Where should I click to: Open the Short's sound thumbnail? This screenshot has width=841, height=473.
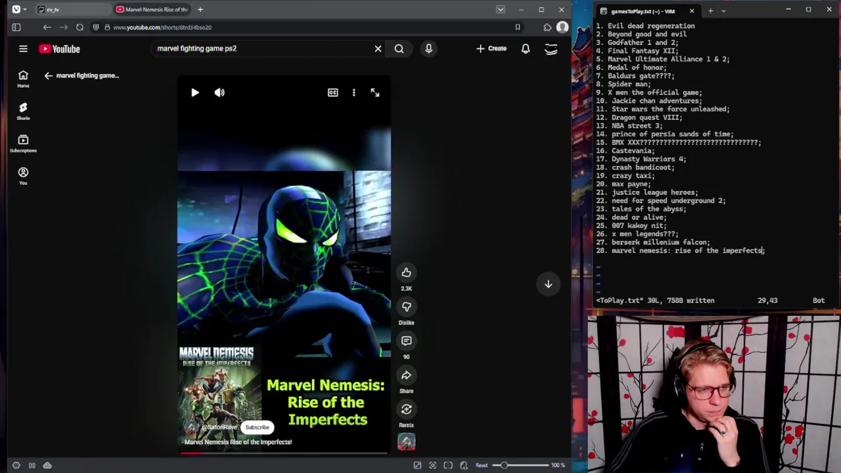point(406,443)
